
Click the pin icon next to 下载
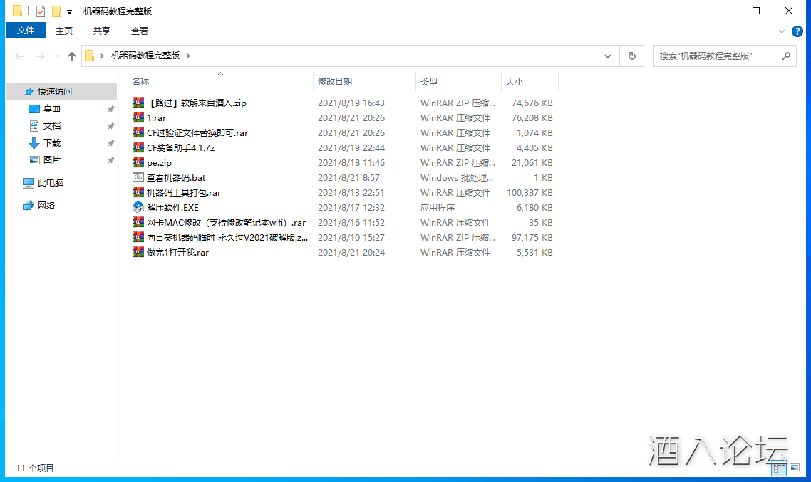coord(110,143)
